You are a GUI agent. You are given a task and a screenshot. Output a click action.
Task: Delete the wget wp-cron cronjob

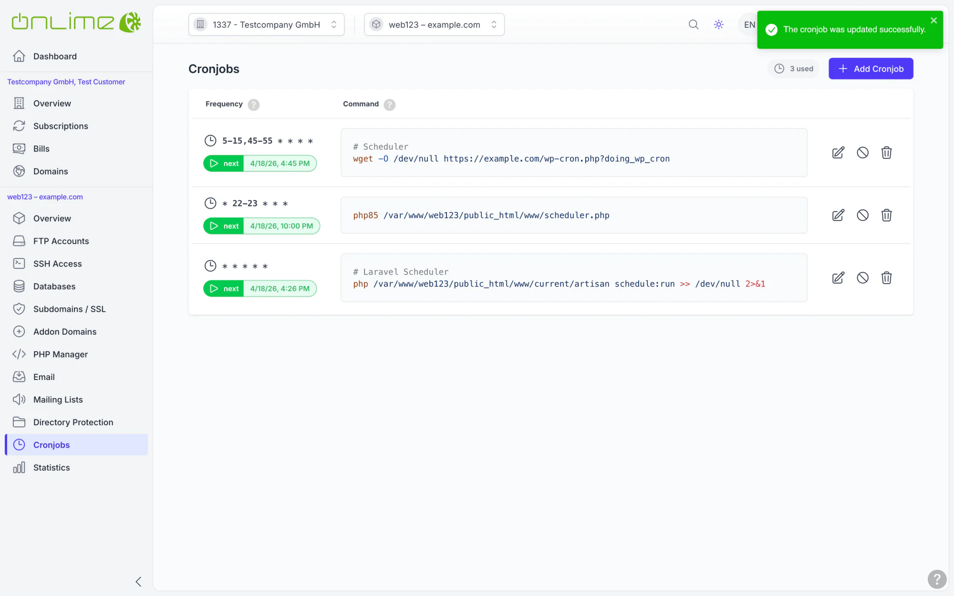886,153
